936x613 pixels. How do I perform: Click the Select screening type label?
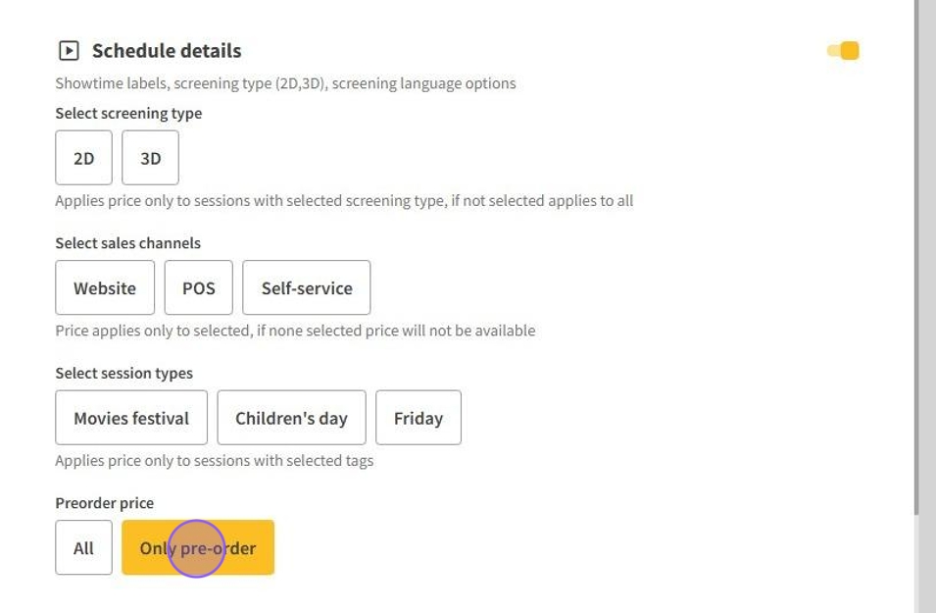pos(128,114)
